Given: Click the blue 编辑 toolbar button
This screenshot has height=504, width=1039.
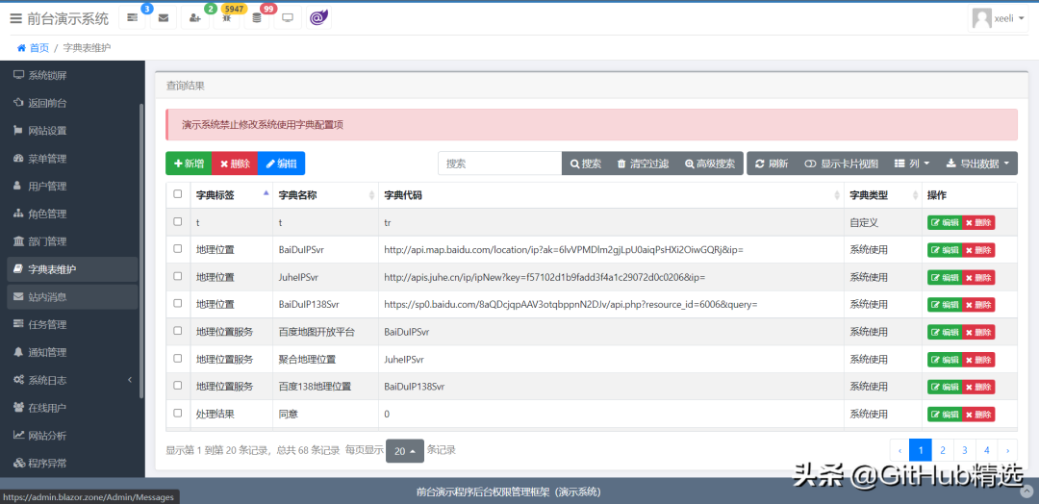Looking at the screenshot, I should (281, 164).
